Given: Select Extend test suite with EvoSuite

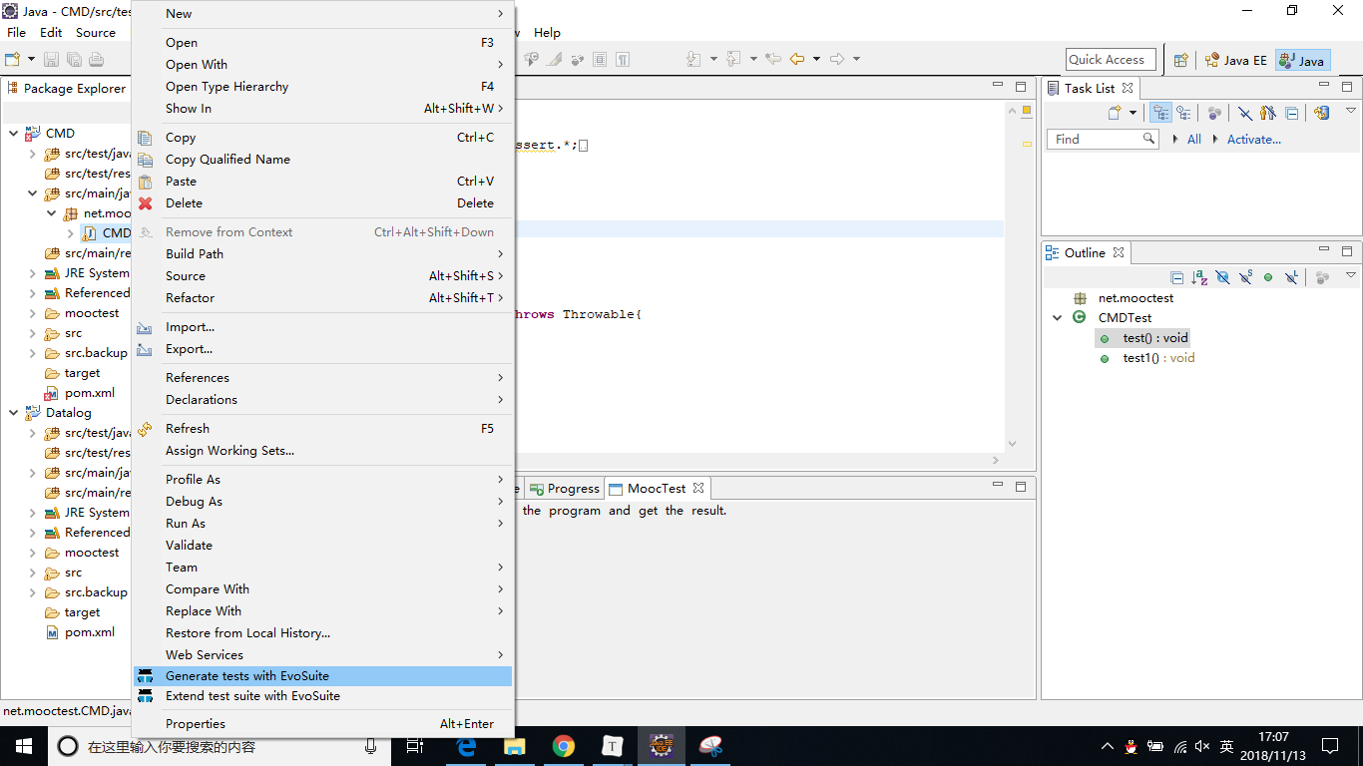Looking at the screenshot, I should pos(252,696).
